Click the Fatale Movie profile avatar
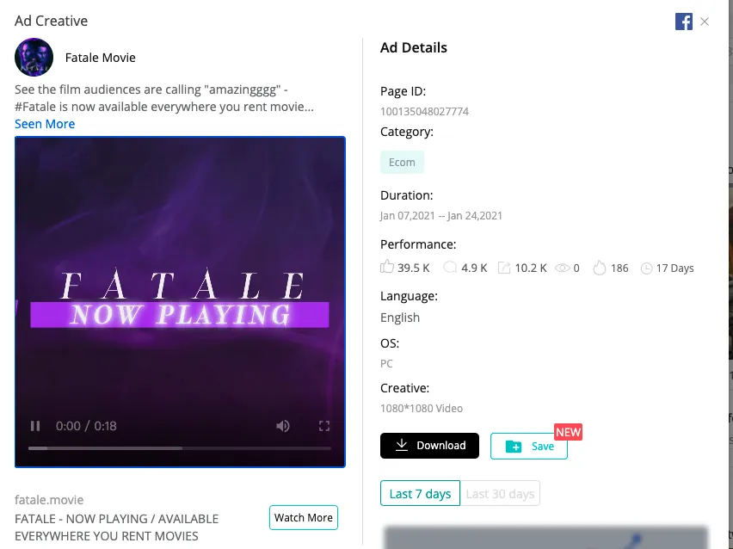 (x=34, y=58)
